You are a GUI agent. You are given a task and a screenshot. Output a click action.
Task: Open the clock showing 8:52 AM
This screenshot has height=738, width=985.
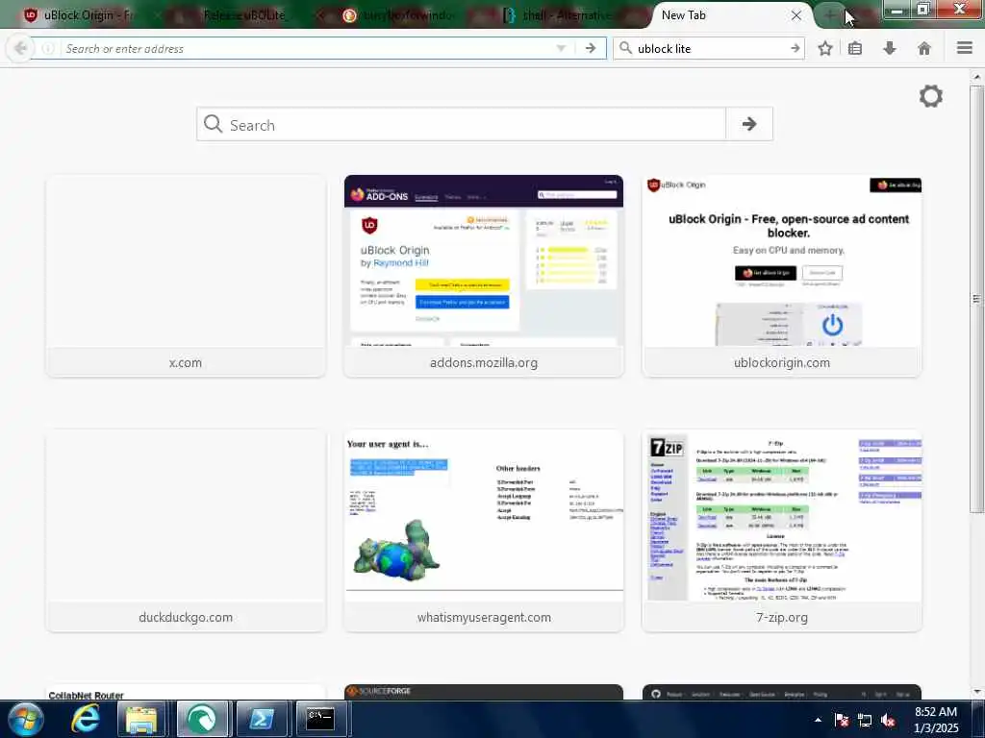[936, 719]
